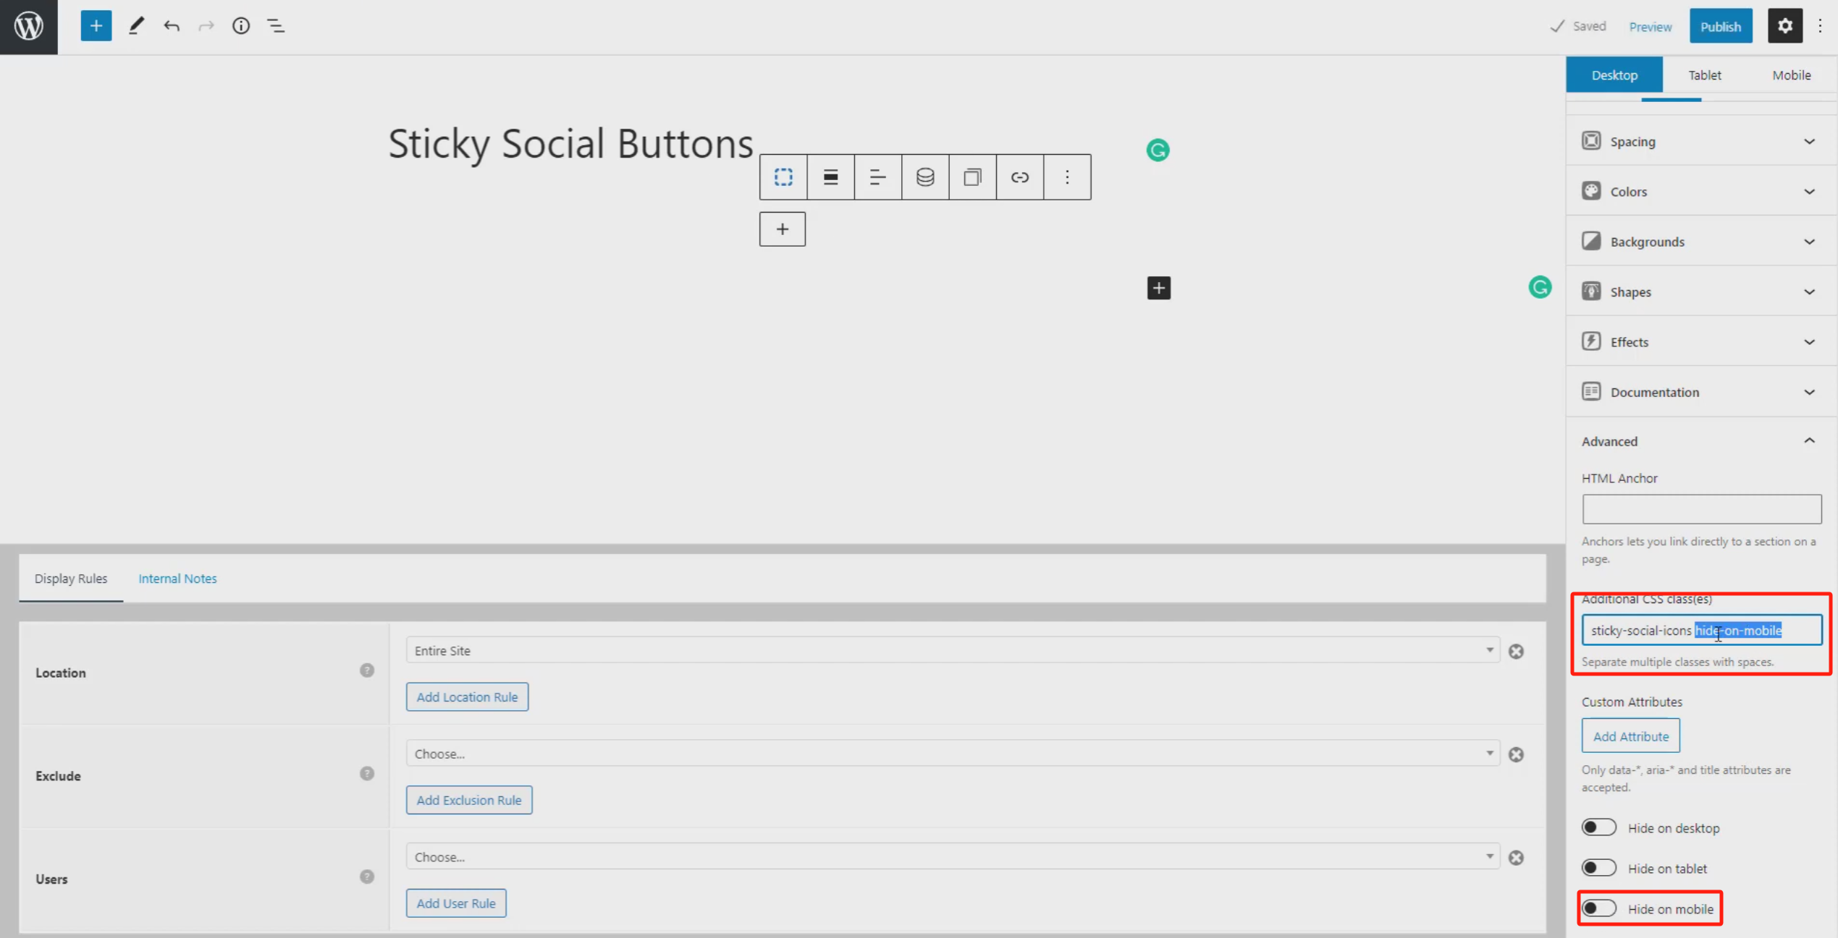Enable Hide on tablet
The image size is (1838, 938).
coord(1601,867)
